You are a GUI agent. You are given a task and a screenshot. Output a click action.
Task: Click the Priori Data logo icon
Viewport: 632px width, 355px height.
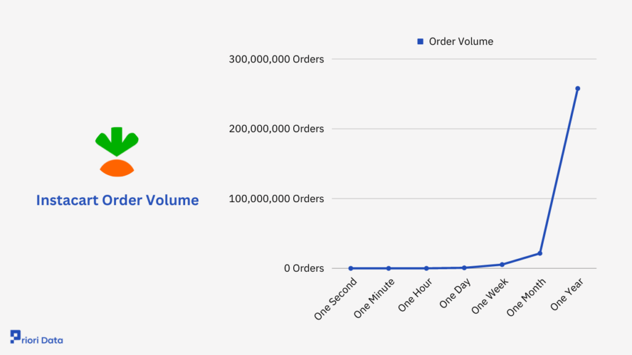(15, 337)
